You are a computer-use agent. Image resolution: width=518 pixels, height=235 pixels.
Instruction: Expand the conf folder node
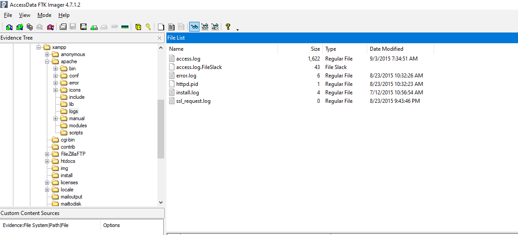(x=55, y=76)
